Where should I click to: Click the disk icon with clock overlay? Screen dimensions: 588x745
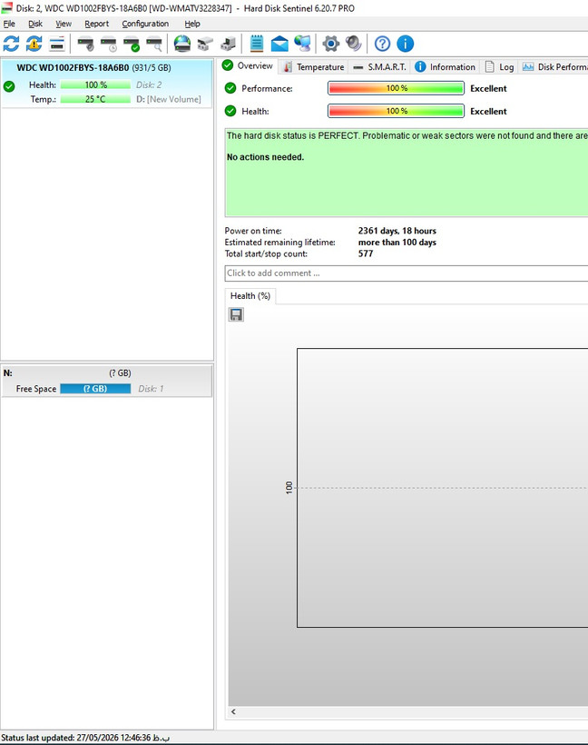coord(108,44)
